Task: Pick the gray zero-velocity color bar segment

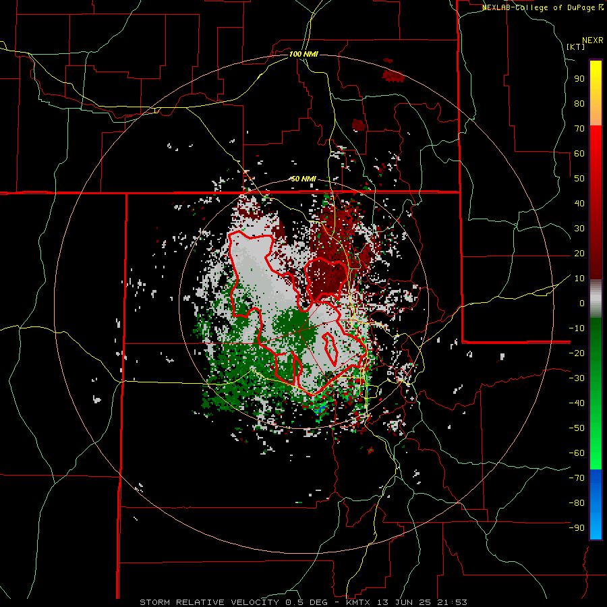Action: [x=596, y=299]
